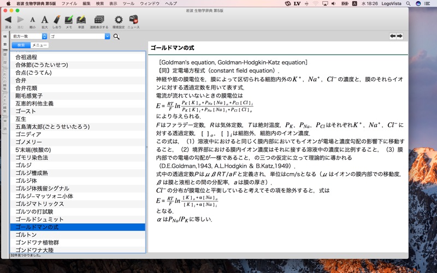Click the magnifying glass search icon
Image resolution: width=437 pixels, height=273 pixels.
(x=116, y=37)
